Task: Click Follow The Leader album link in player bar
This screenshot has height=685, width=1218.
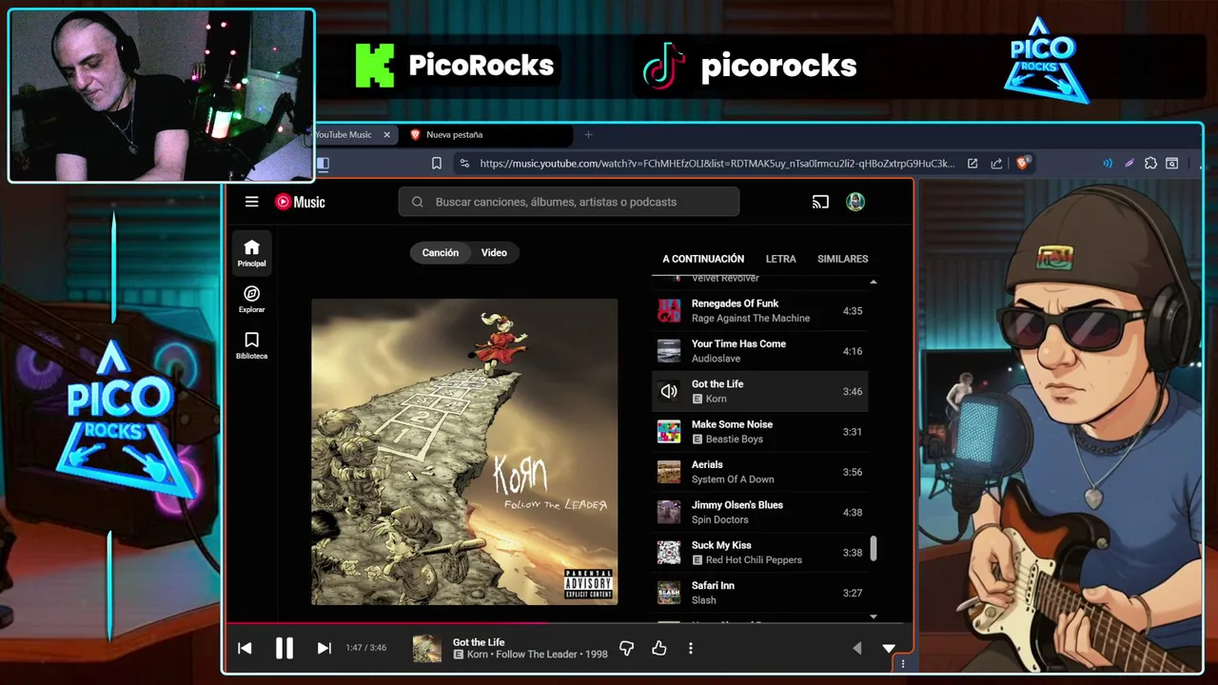Action: 537,655
